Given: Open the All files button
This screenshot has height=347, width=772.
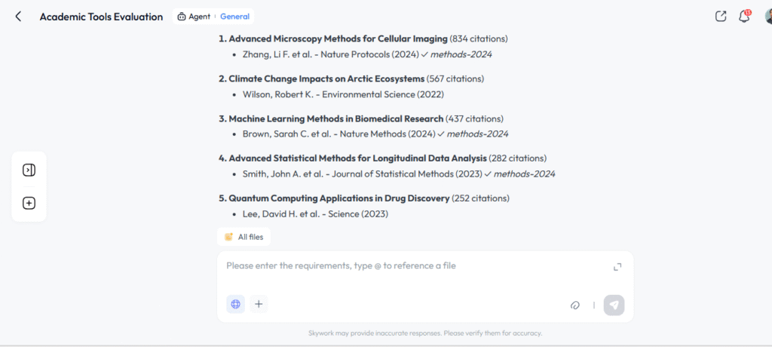Looking at the screenshot, I should (x=244, y=237).
